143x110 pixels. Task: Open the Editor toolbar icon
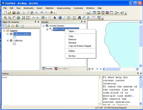[x=89, y=13]
